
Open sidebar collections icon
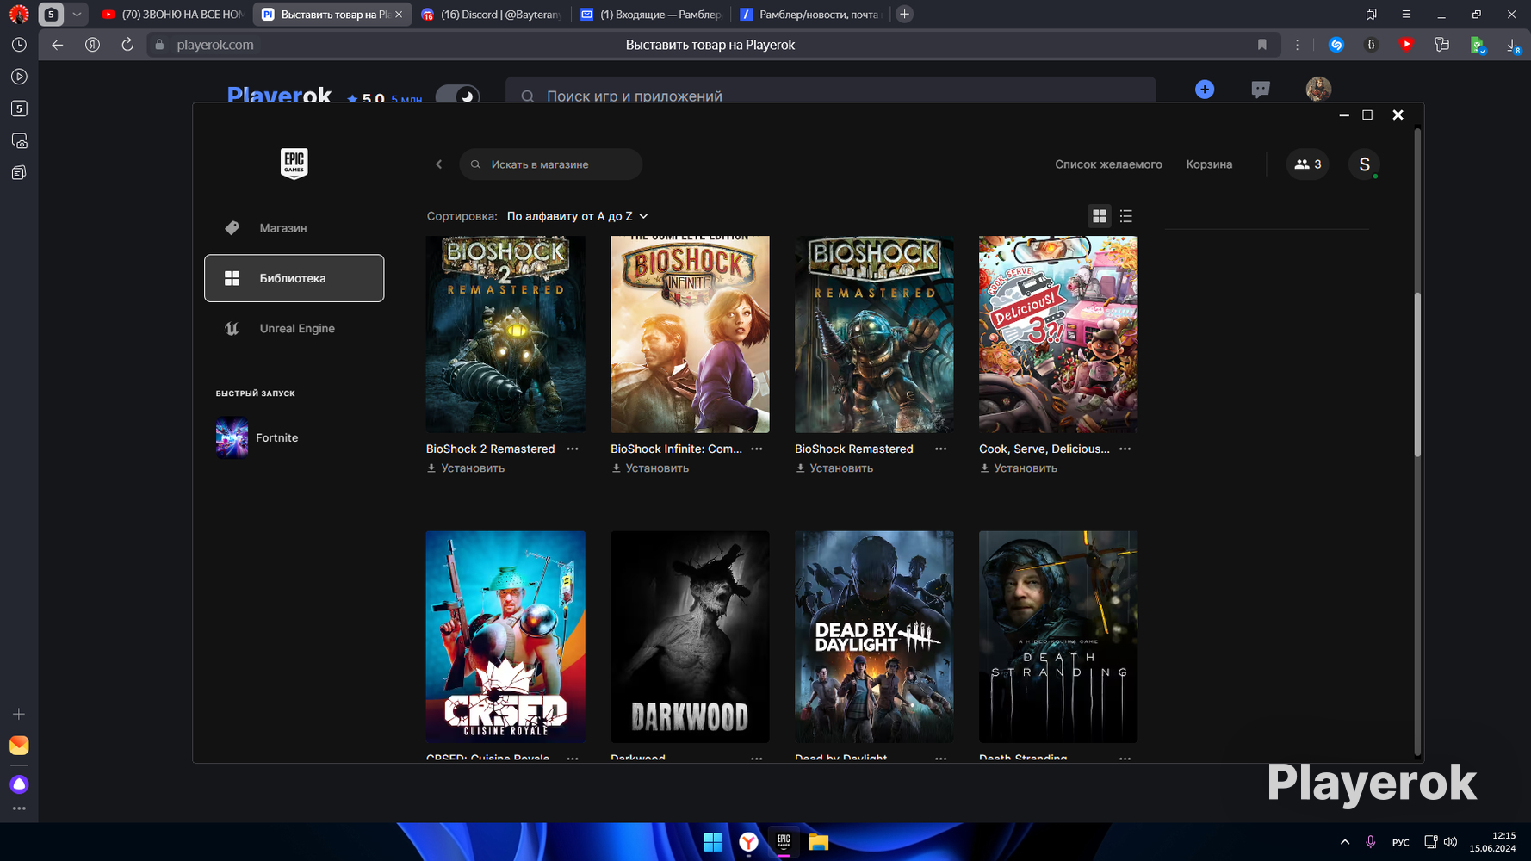point(19,173)
